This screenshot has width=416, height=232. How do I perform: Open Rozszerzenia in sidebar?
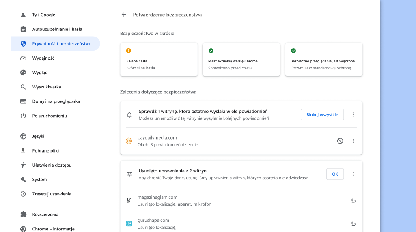[x=56, y=215]
